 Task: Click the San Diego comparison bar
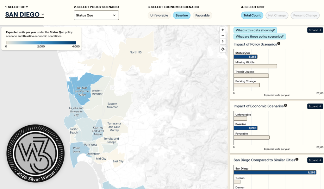click(x=275, y=173)
